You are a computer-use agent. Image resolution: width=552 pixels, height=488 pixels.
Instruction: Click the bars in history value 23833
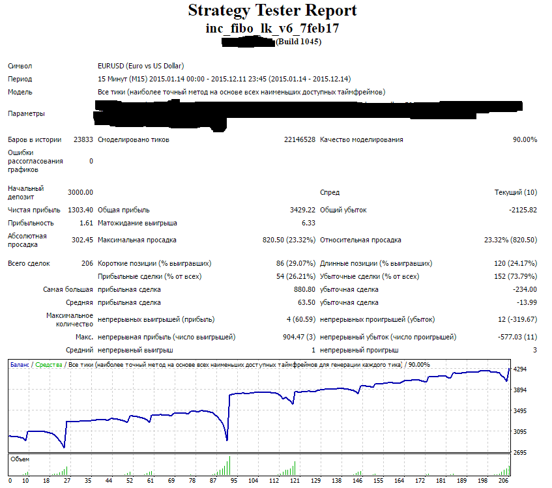[x=83, y=139]
